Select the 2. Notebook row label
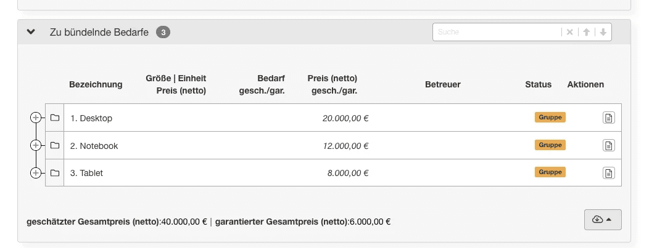This screenshot has height=248, width=657. (x=94, y=146)
